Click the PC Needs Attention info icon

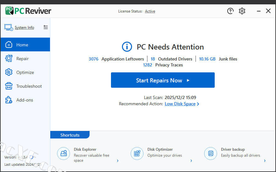click(x=127, y=47)
